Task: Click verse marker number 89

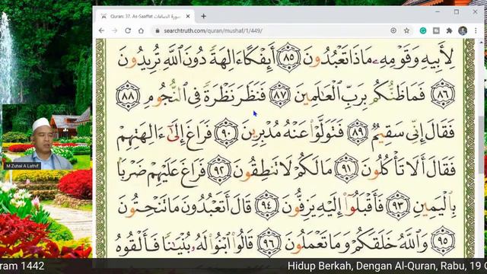Action: (x=357, y=132)
